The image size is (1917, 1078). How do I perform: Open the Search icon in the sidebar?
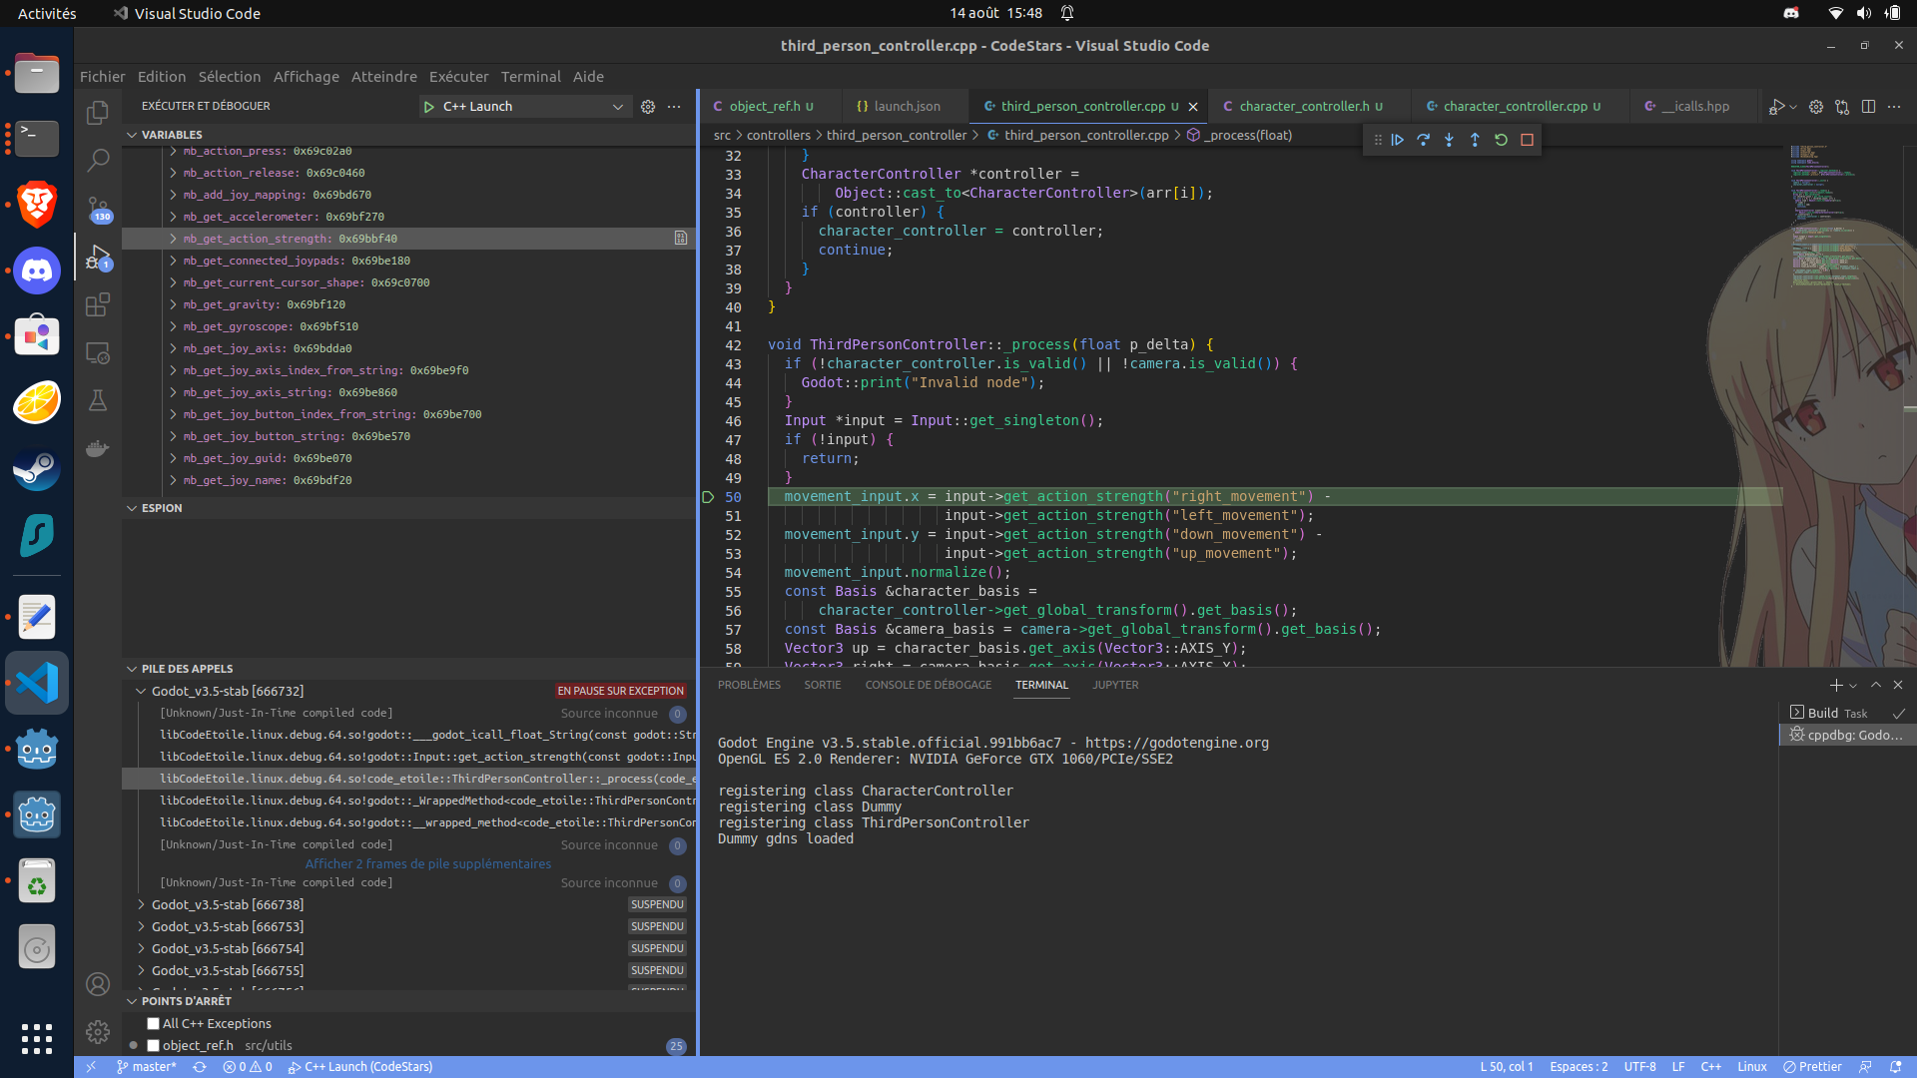(97, 160)
